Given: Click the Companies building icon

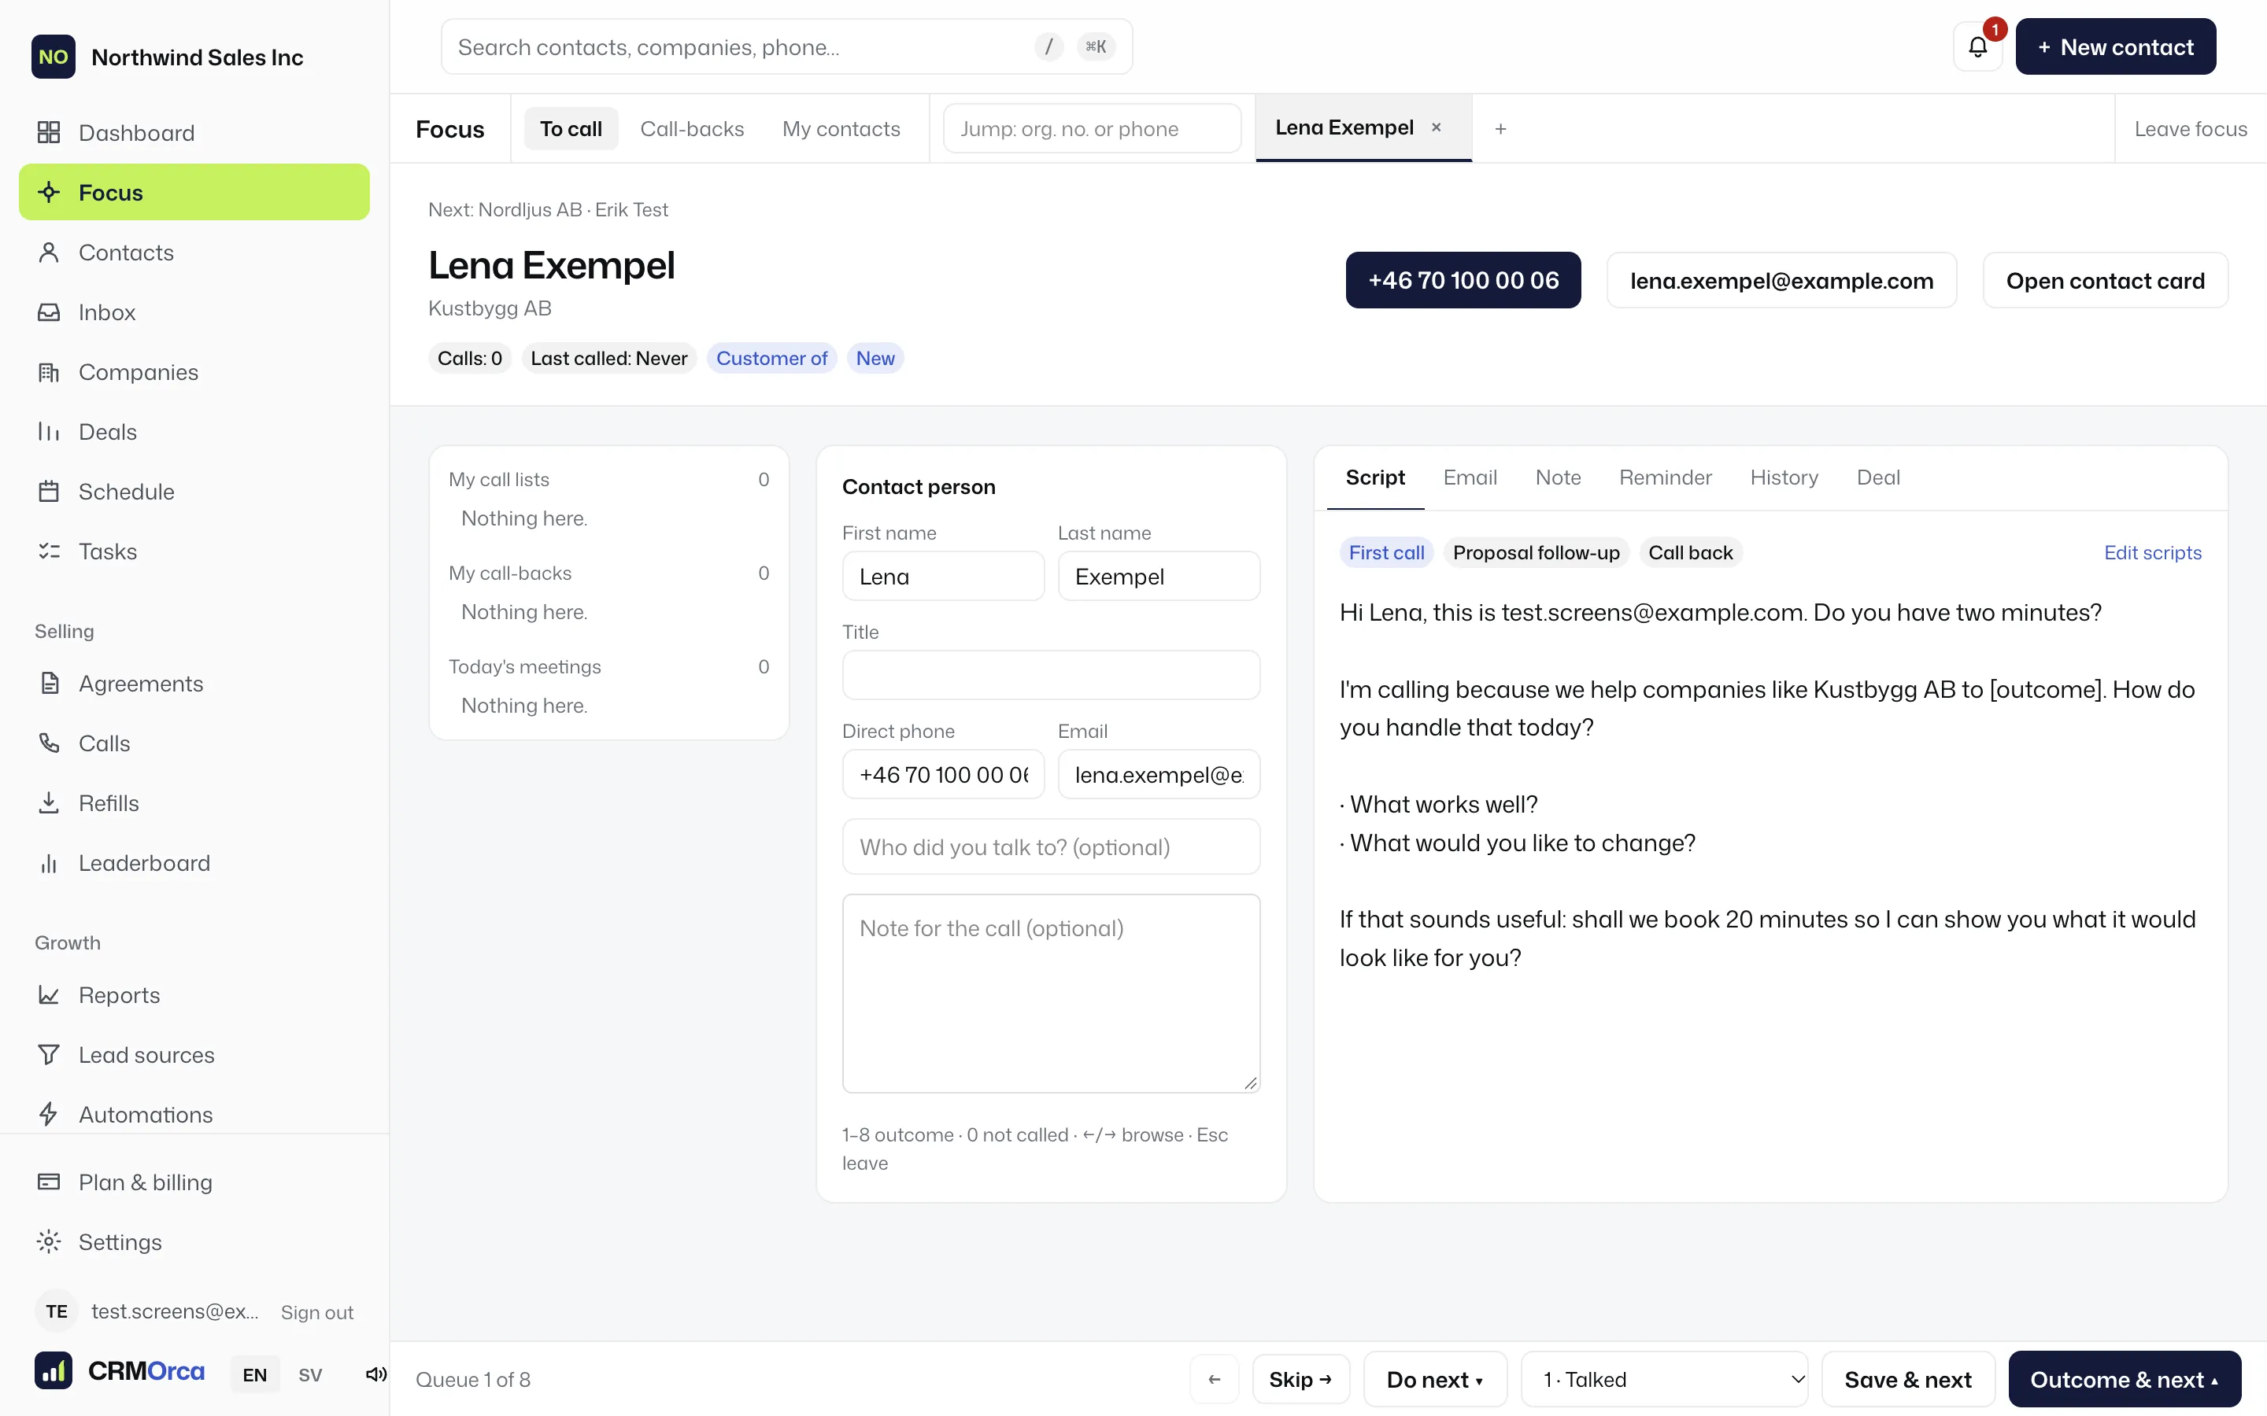Looking at the screenshot, I should [49, 373].
